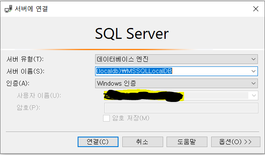Click the 암호(P): label

pos(28,108)
